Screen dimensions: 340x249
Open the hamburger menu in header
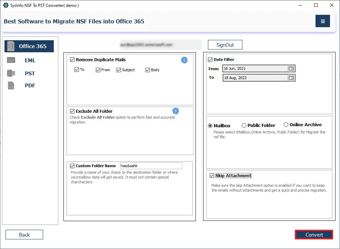point(322,21)
